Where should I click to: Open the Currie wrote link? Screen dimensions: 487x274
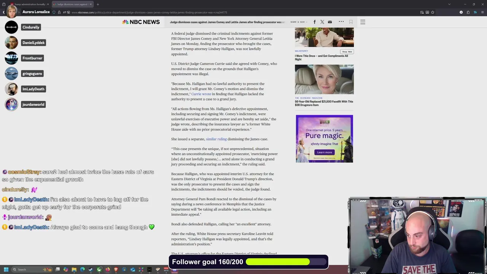201,94
